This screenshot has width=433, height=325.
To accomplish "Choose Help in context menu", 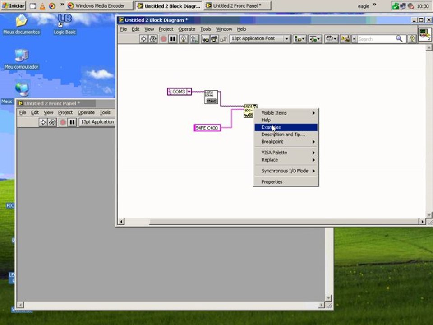I will click(x=286, y=120).
